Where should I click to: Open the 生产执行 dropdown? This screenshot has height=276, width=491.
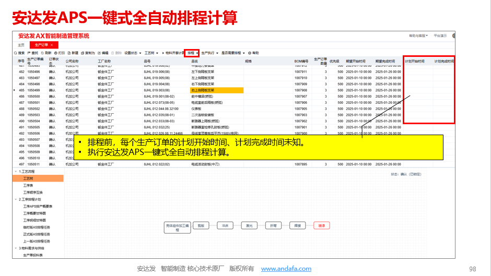point(209,53)
